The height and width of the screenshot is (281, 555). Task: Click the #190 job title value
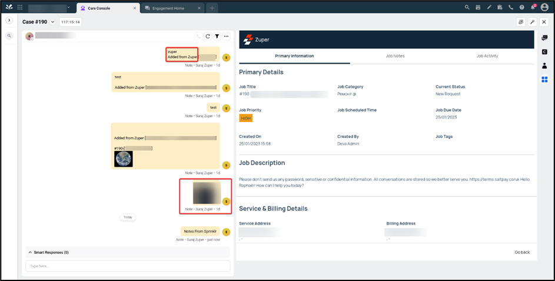pyautogui.click(x=283, y=94)
